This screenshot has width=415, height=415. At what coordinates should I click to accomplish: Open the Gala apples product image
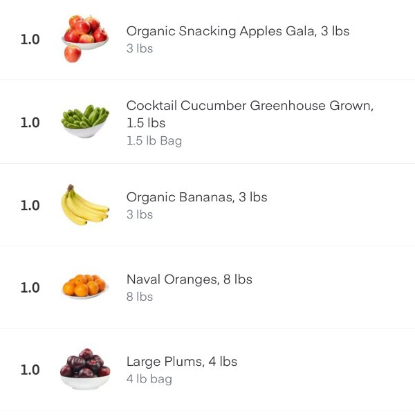85,39
